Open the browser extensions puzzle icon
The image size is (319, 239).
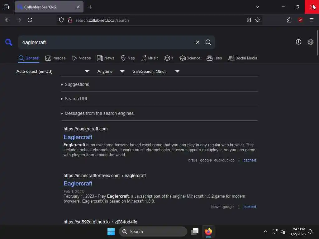pos(289,20)
